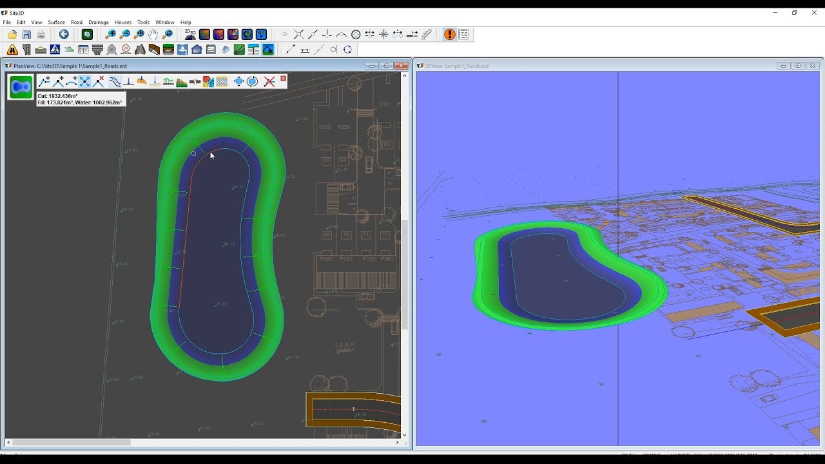Click the house icon in second toolbar
This screenshot has width=825, height=464.
pyautogui.click(x=197, y=50)
